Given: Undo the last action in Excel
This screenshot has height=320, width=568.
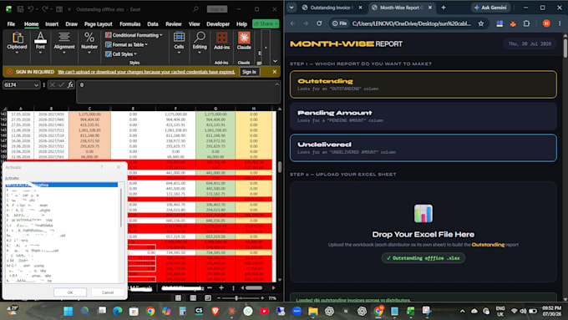Looking at the screenshot, I should (x=31, y=9).
